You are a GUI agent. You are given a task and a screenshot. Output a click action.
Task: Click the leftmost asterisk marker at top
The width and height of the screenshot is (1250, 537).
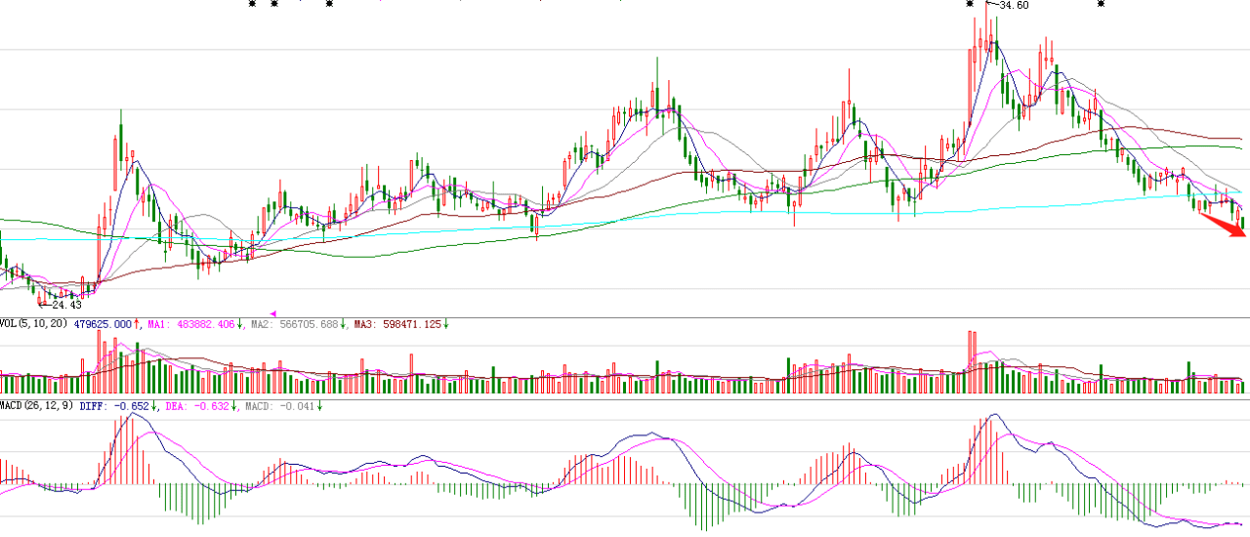252,4
